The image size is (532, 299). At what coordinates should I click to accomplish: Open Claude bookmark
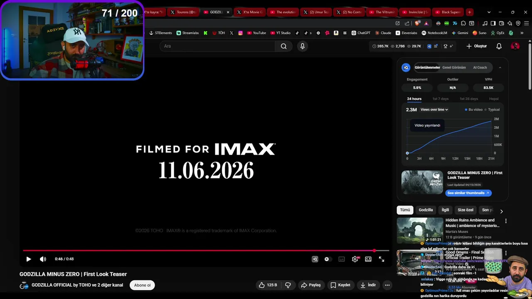(x=383, y=33)
